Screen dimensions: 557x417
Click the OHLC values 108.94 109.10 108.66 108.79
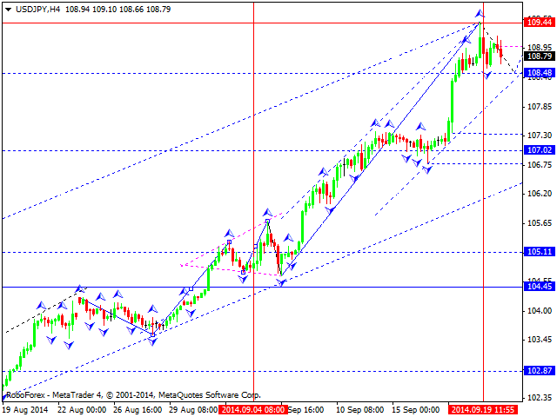click(118, 10)
